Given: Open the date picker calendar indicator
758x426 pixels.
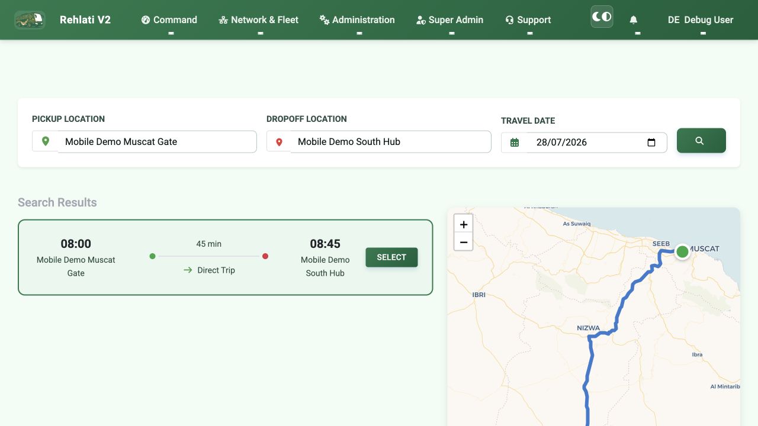Looking at the screenshot, I should (x=651, y=142).
